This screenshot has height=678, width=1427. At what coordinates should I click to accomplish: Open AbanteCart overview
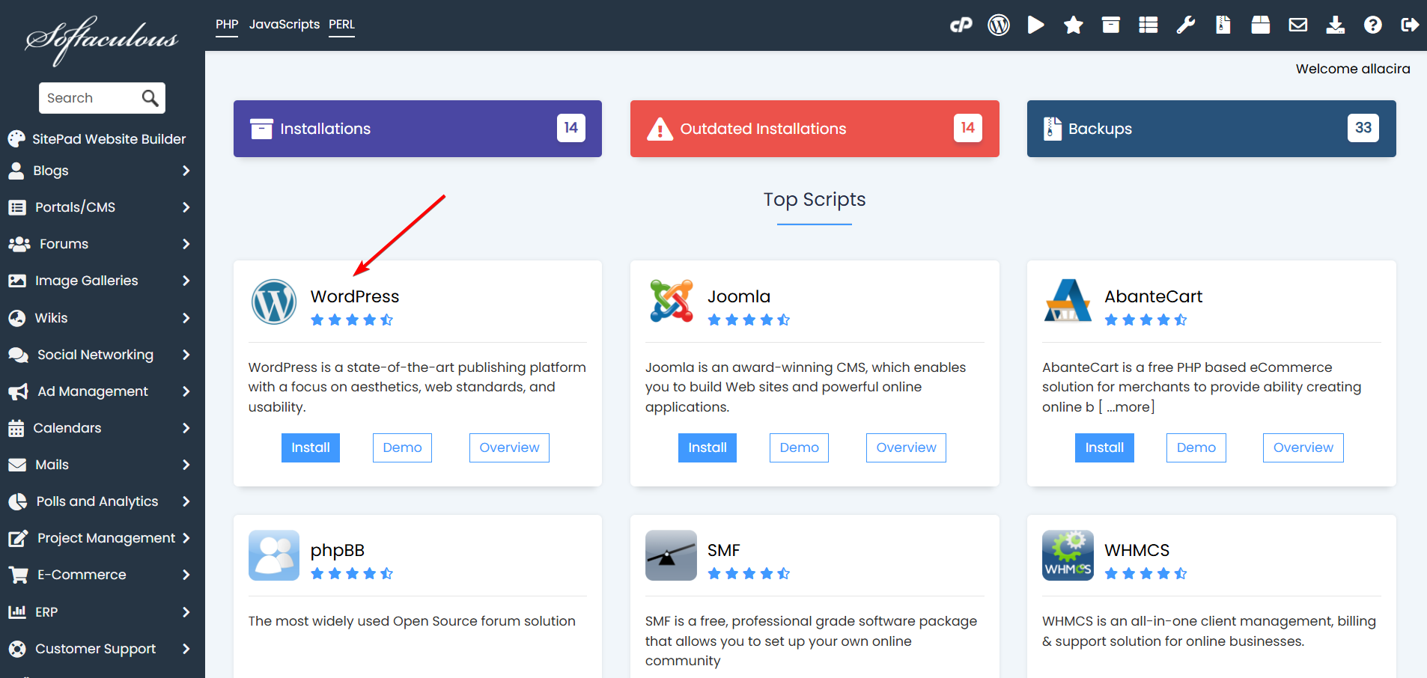1303,448
